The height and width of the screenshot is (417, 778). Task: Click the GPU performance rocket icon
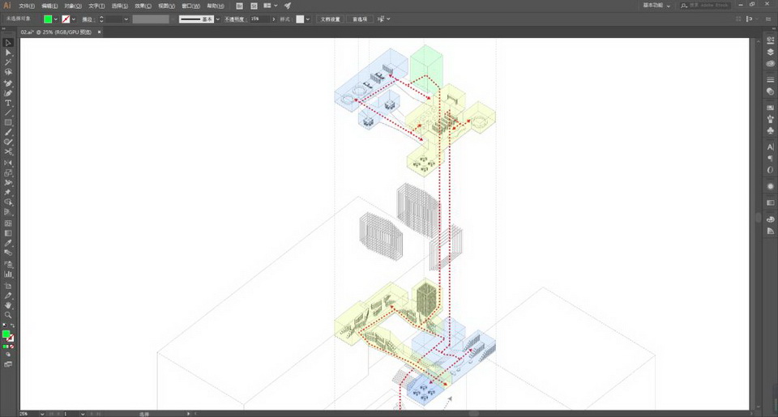[x=287, y=6]
